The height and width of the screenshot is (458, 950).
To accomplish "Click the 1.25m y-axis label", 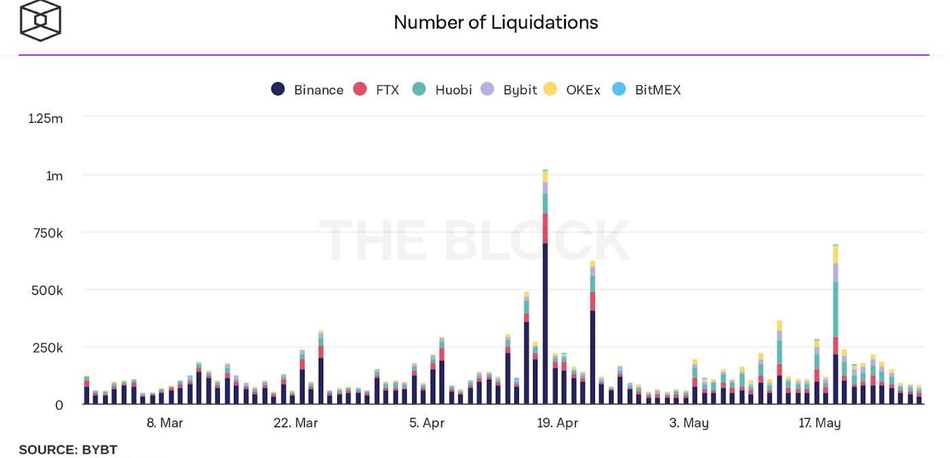I will click(x=45, y=119).
